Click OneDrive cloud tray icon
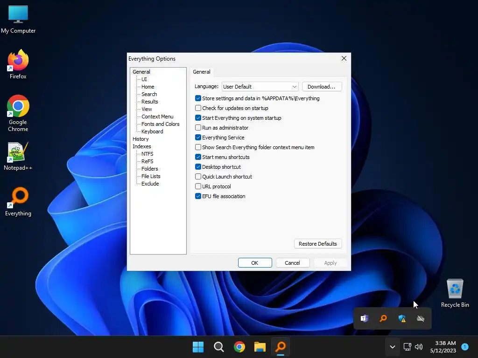The image size is (478, 358). (x=421, y=318)
